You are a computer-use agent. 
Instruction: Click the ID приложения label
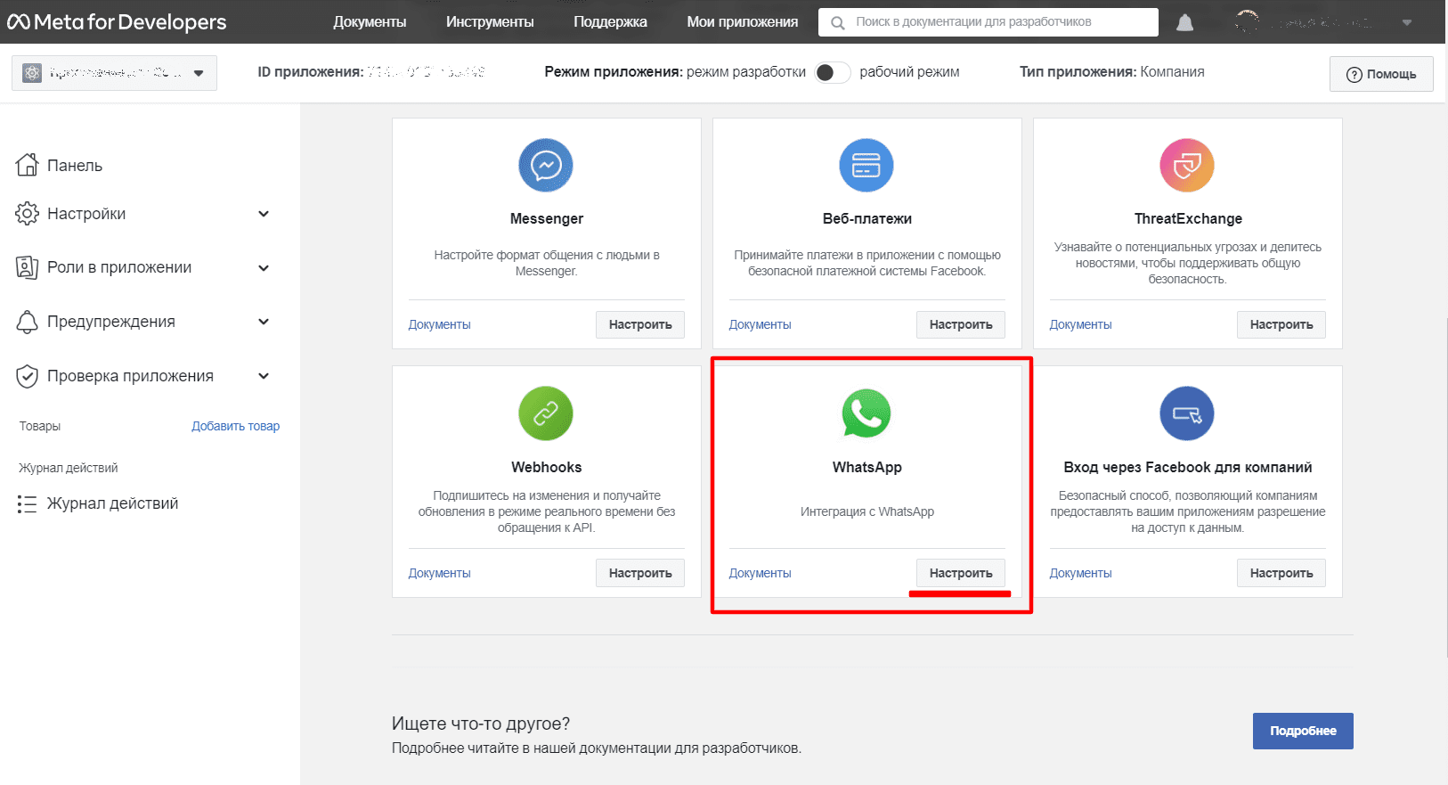coord(311,72)
